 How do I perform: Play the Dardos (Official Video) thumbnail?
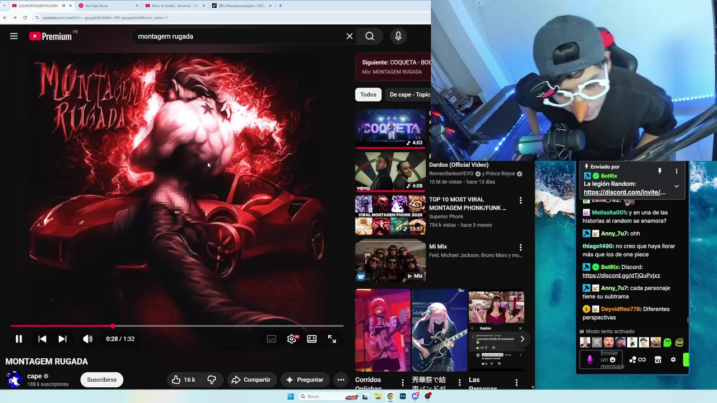390,172
